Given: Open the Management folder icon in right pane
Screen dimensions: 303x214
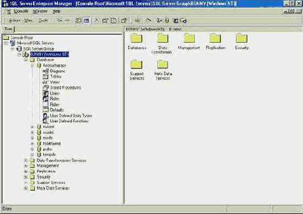Looking at the screenshot, I should pos(189,38).
